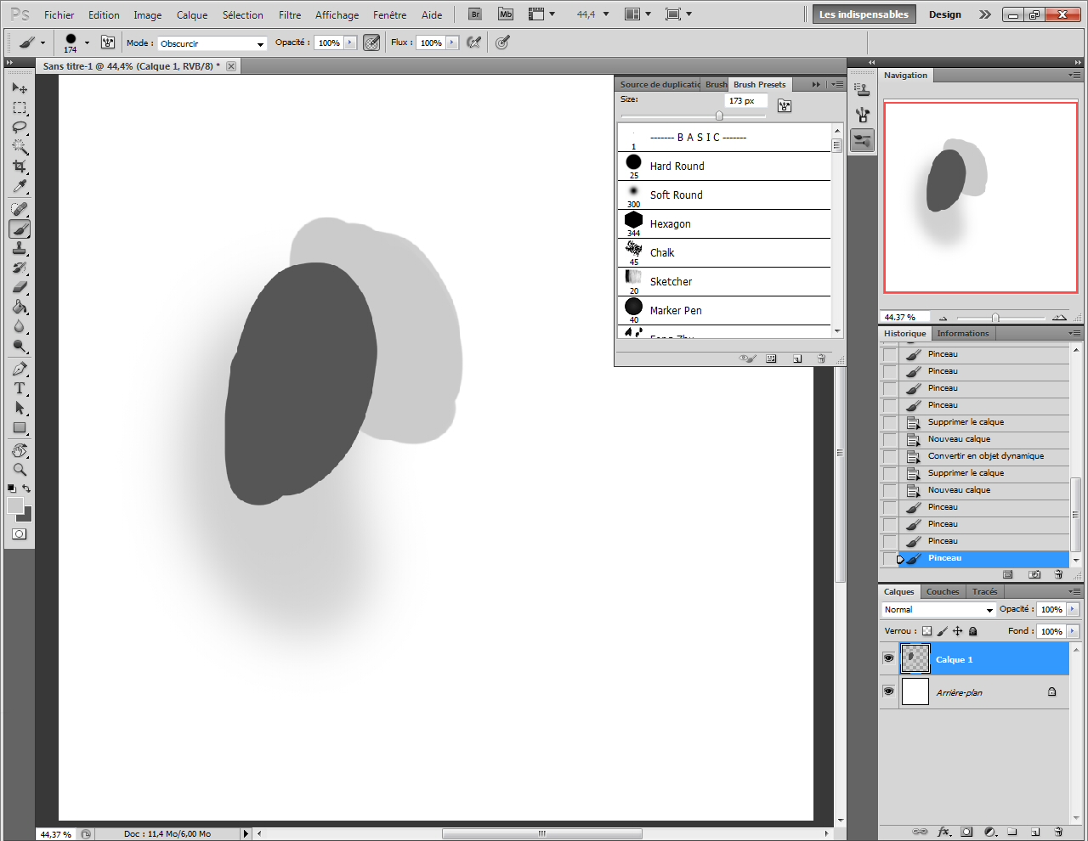This screenshot has height=841, width=1088.
Task: Select the Crop tool
Action: [x=19, y=167]
